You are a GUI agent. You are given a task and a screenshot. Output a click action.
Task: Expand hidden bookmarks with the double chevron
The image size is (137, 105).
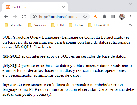tap(130, 25)
